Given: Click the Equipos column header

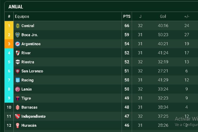Looking at the screenshot, I should [x=22, y=16].
